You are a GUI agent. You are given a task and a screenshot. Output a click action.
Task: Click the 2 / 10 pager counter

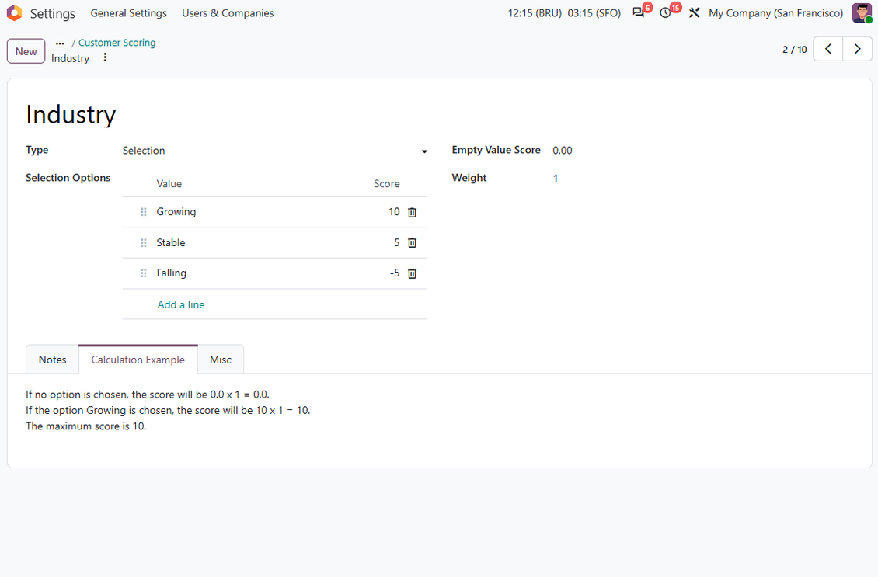click(x=795, y=49)
